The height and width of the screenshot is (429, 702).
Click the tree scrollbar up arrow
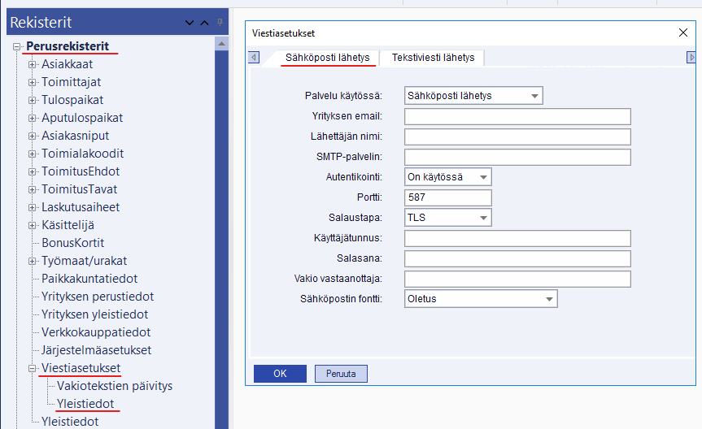pos(220,42)
